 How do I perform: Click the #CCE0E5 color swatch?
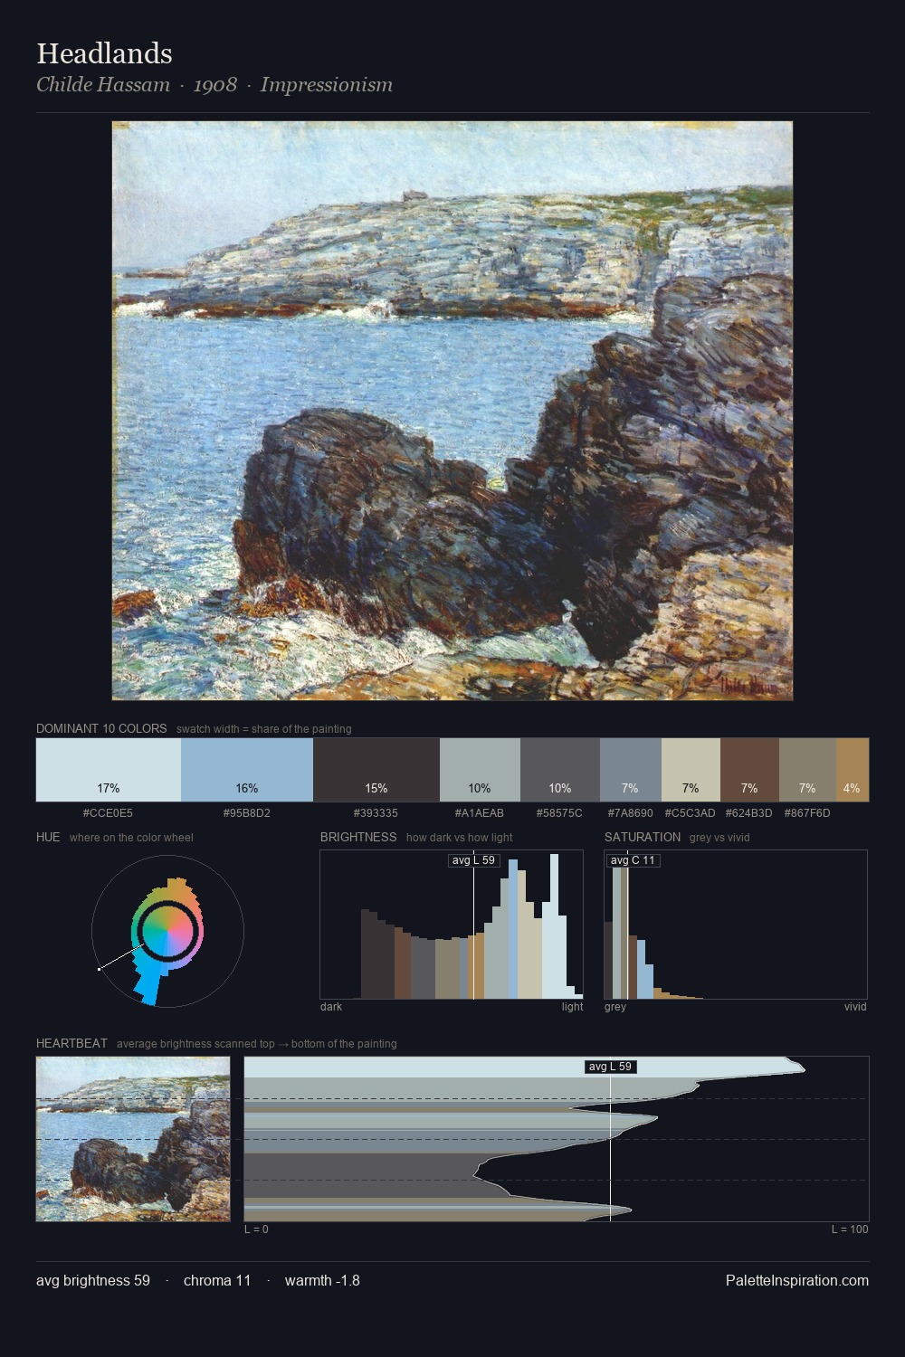pyautogui.click(x=109, y=770)
